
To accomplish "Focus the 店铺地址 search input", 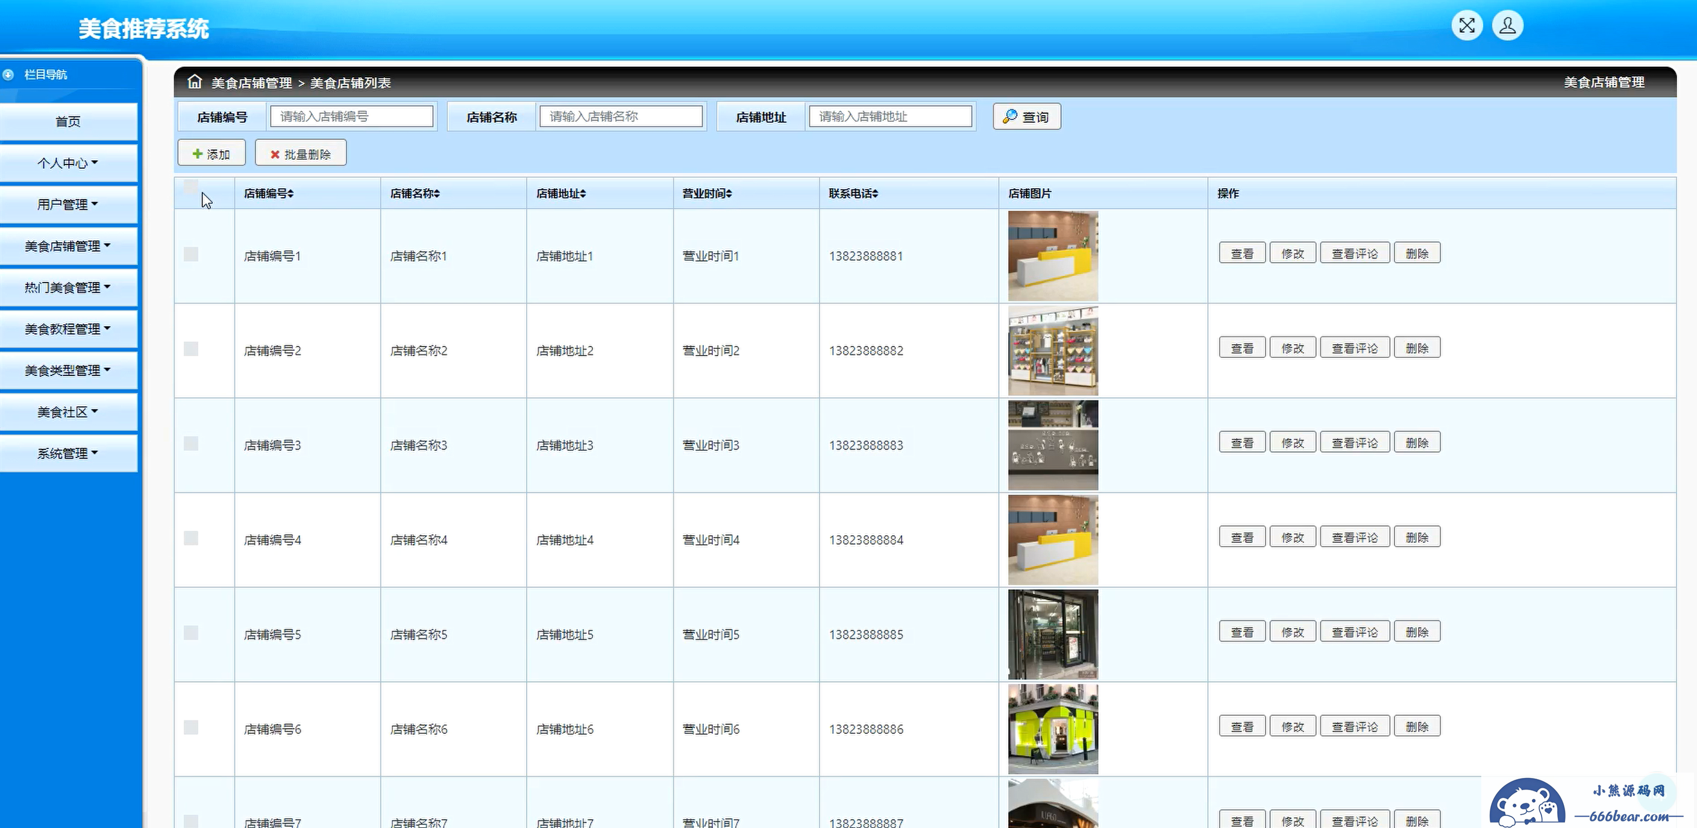I will (x=890, y=116).
